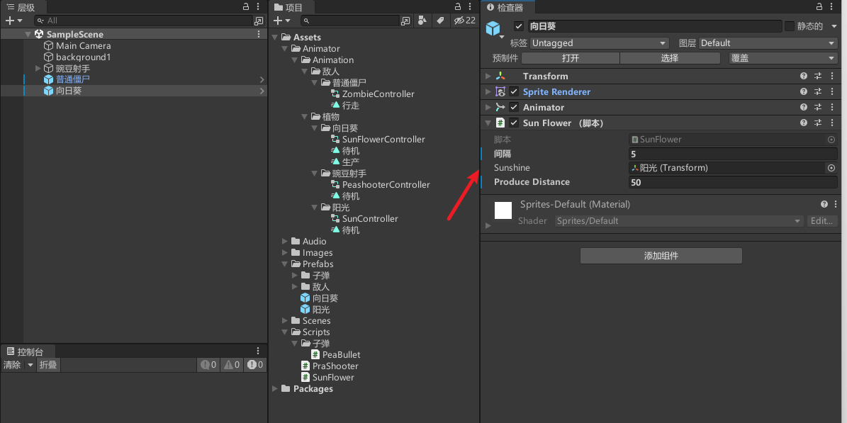Click the 打开 open prefab button
This screenshot has width=847, height=423.
(x=571, y=58)
